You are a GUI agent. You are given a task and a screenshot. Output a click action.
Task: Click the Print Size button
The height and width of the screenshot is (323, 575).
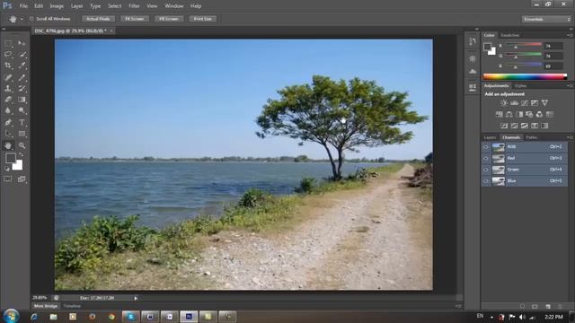click(203, 19)
